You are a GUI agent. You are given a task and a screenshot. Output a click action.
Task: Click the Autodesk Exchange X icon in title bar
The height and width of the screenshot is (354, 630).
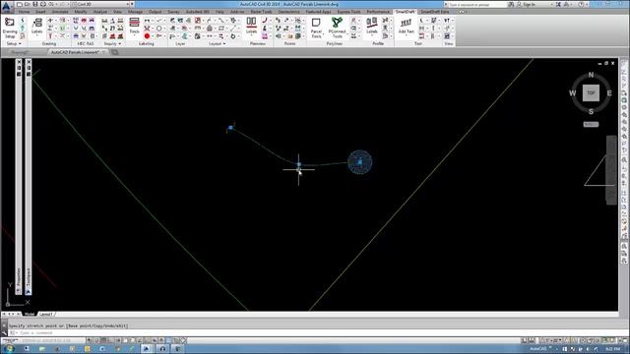[559, 4]
